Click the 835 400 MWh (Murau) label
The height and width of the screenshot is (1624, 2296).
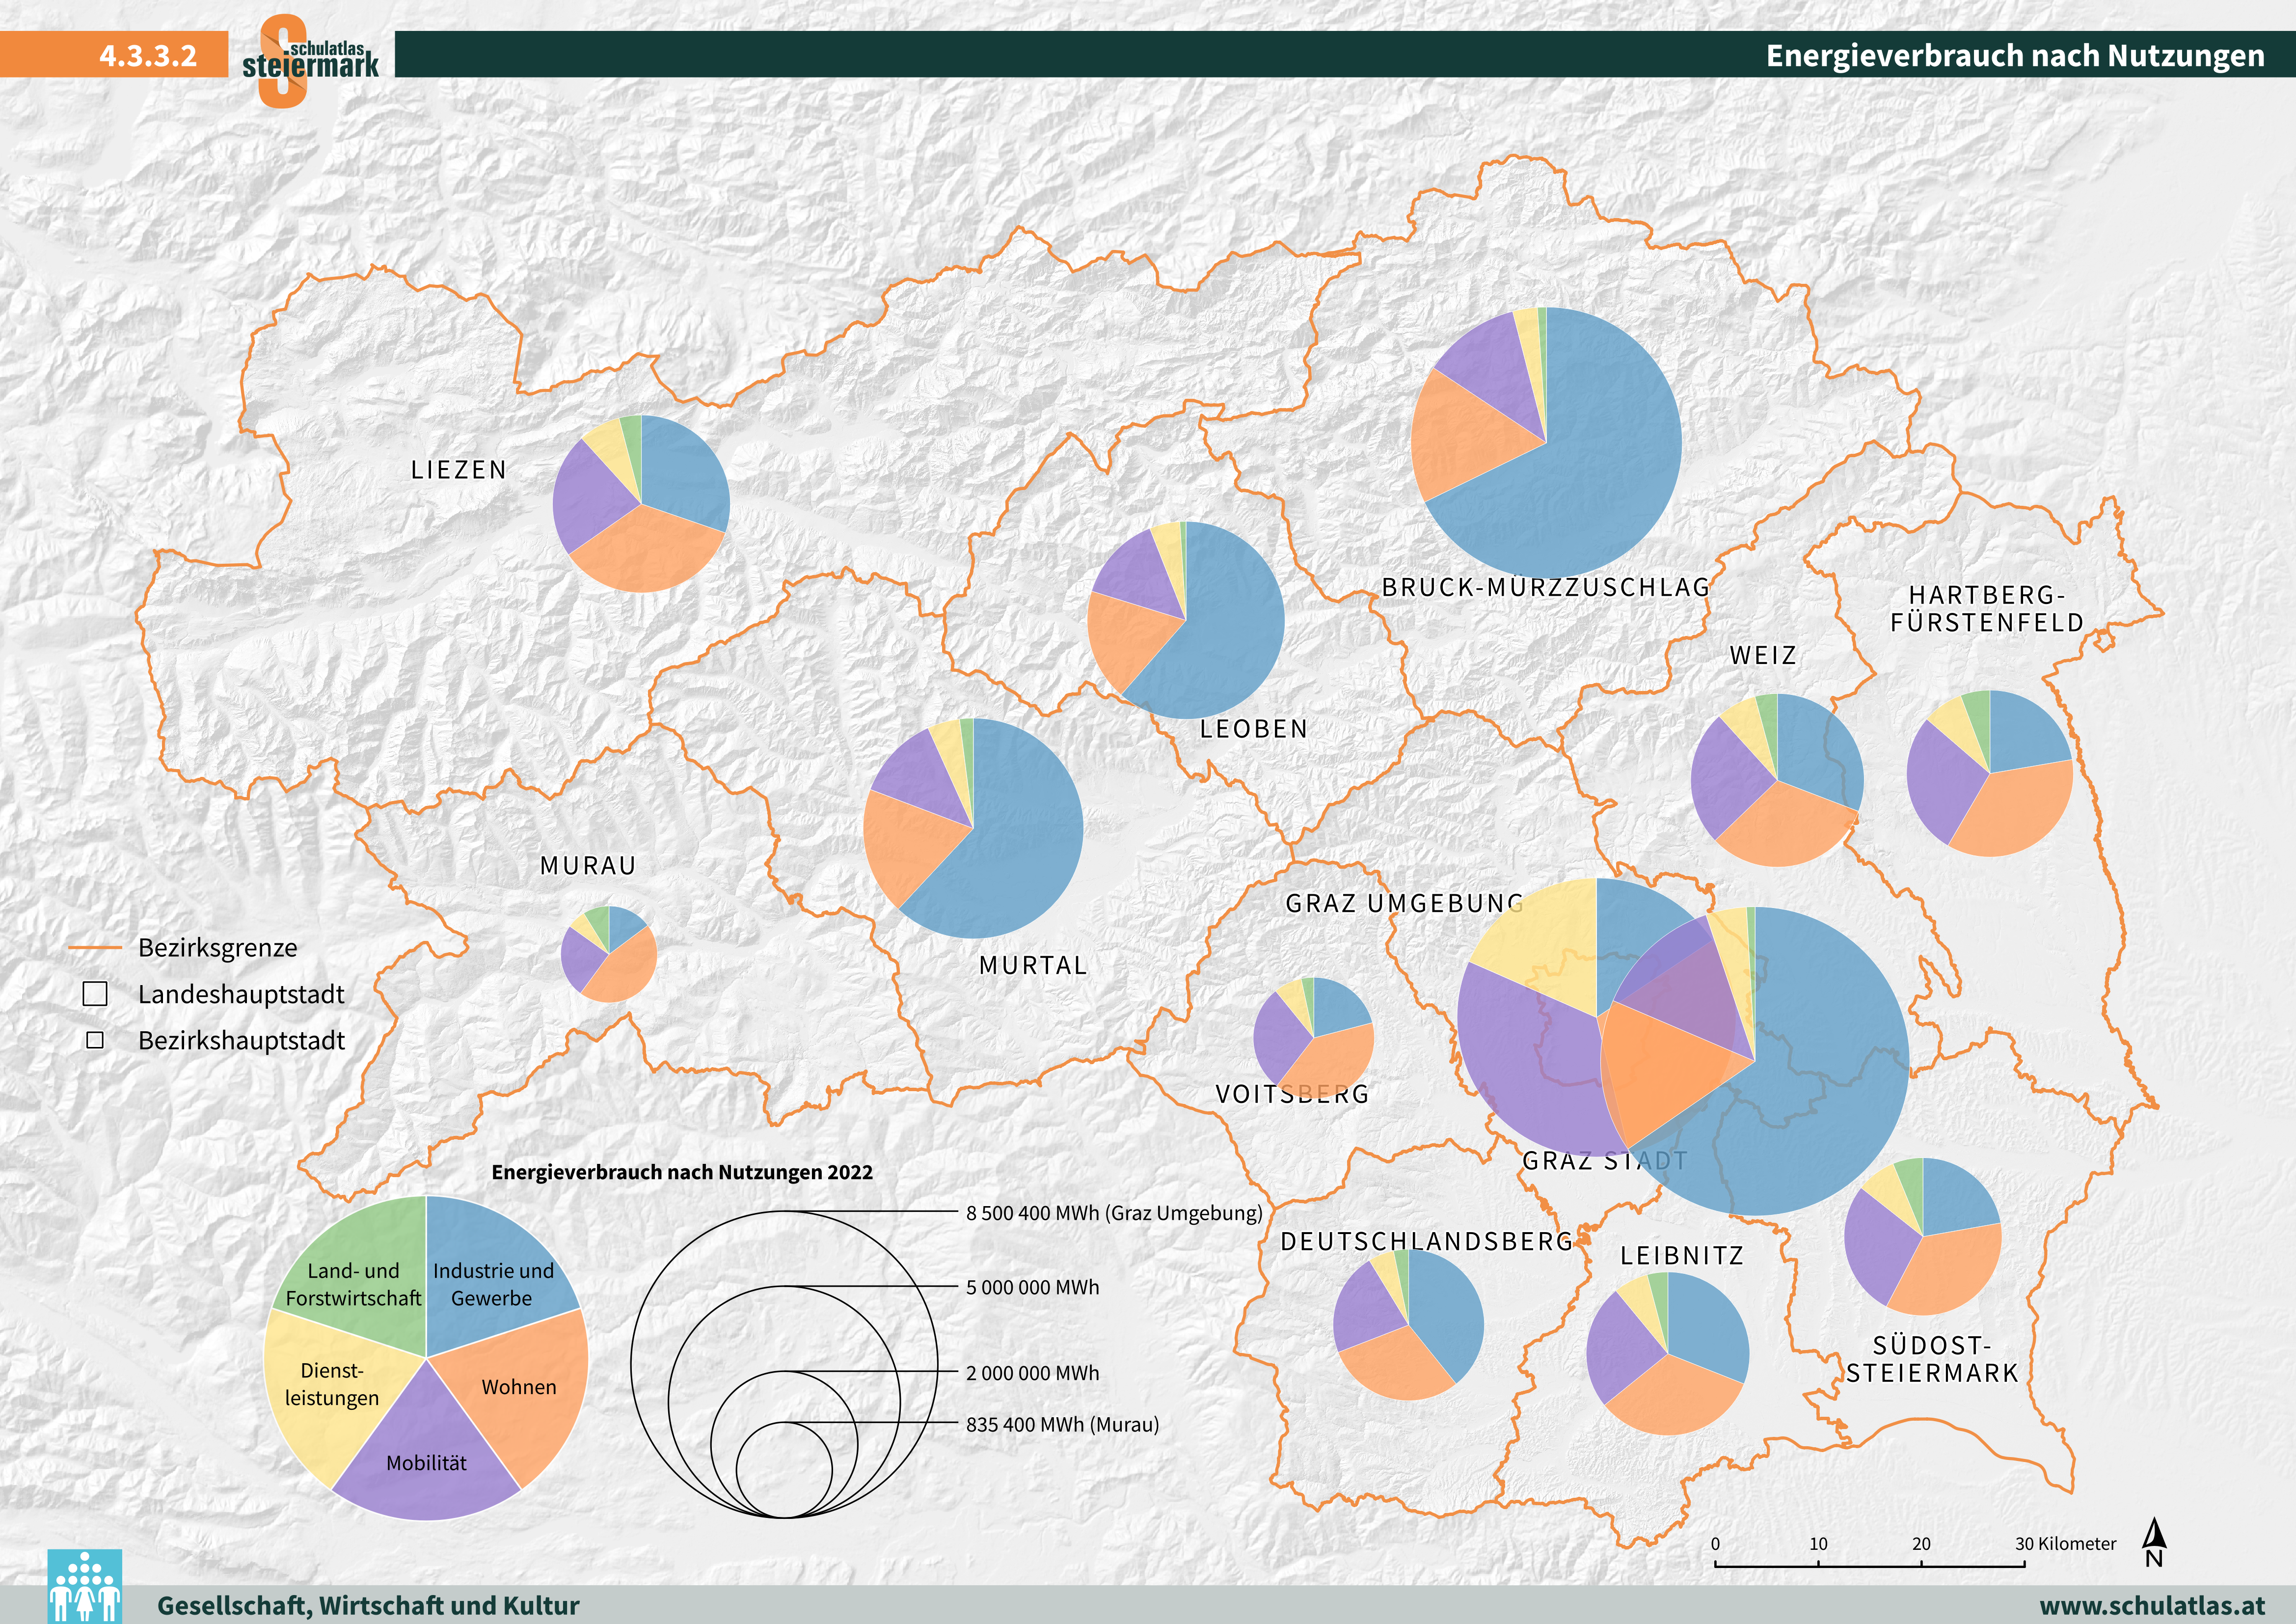[1062, 1424]
